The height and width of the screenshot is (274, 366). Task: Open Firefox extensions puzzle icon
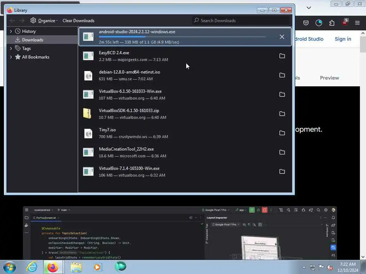click(332, 23)
